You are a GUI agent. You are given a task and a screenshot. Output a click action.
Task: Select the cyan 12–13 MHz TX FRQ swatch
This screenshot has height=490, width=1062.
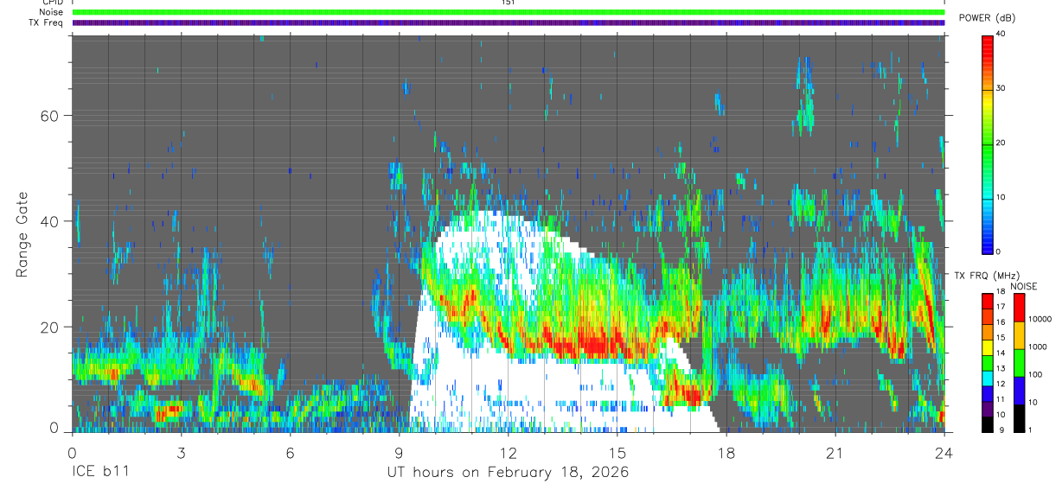pyautogui.click(x=988, y=379)
